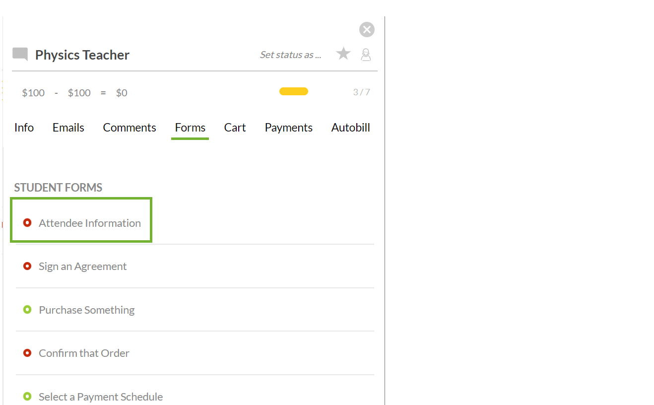Switch to the Info tab
This screenshot has height=405, width=654.
point(24,128)
